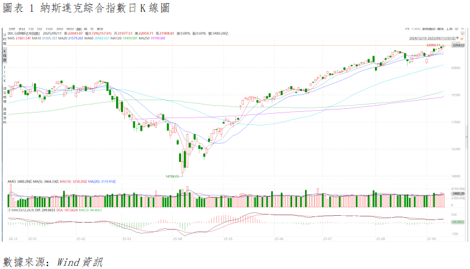Click the 25-07 date axis label

point(327,239)
